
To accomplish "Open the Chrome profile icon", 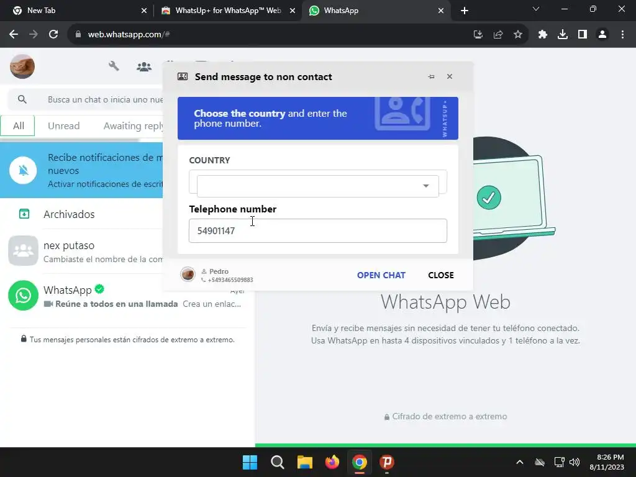I will click(602, 35).
